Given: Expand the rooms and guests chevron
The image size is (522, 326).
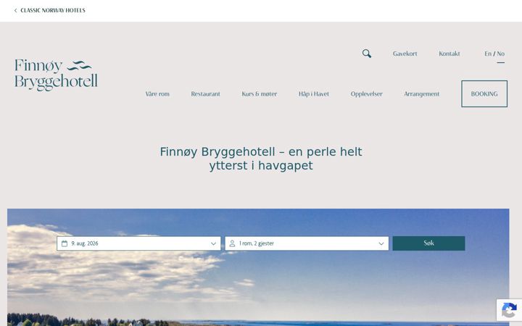Looking at the screenshot, I should (x=381, y=243).
